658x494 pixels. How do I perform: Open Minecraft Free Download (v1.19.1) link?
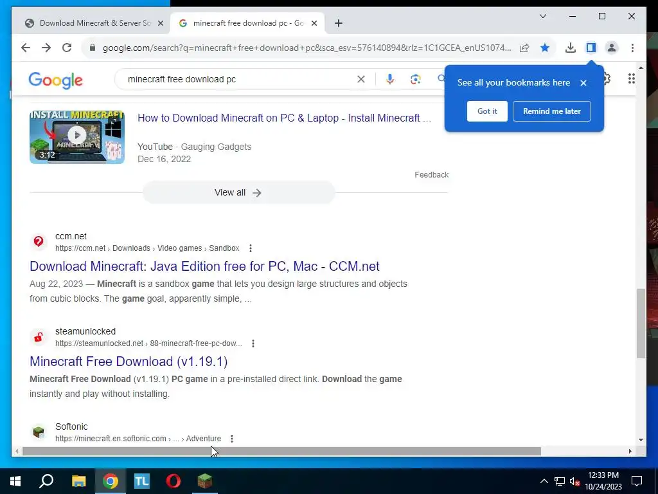point(129,361)
